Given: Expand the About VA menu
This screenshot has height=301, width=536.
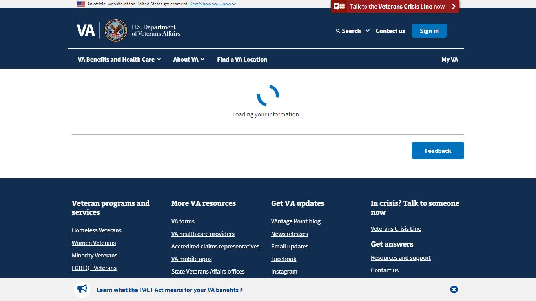Looking at the screenshot, I should point(189,59).
